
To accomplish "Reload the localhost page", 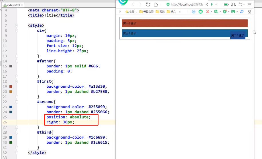I will point(148,5).
